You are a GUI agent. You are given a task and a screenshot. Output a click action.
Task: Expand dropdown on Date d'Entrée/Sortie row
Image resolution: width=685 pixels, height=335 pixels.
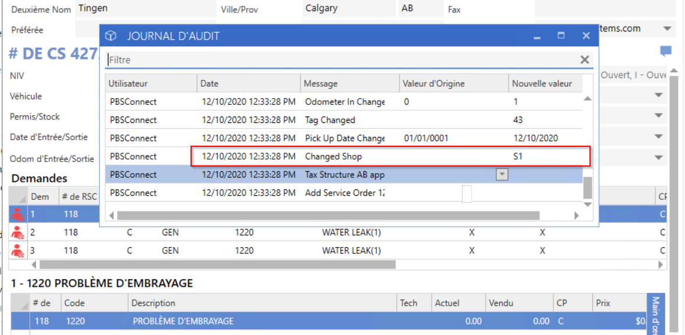[x=659, y=136]
